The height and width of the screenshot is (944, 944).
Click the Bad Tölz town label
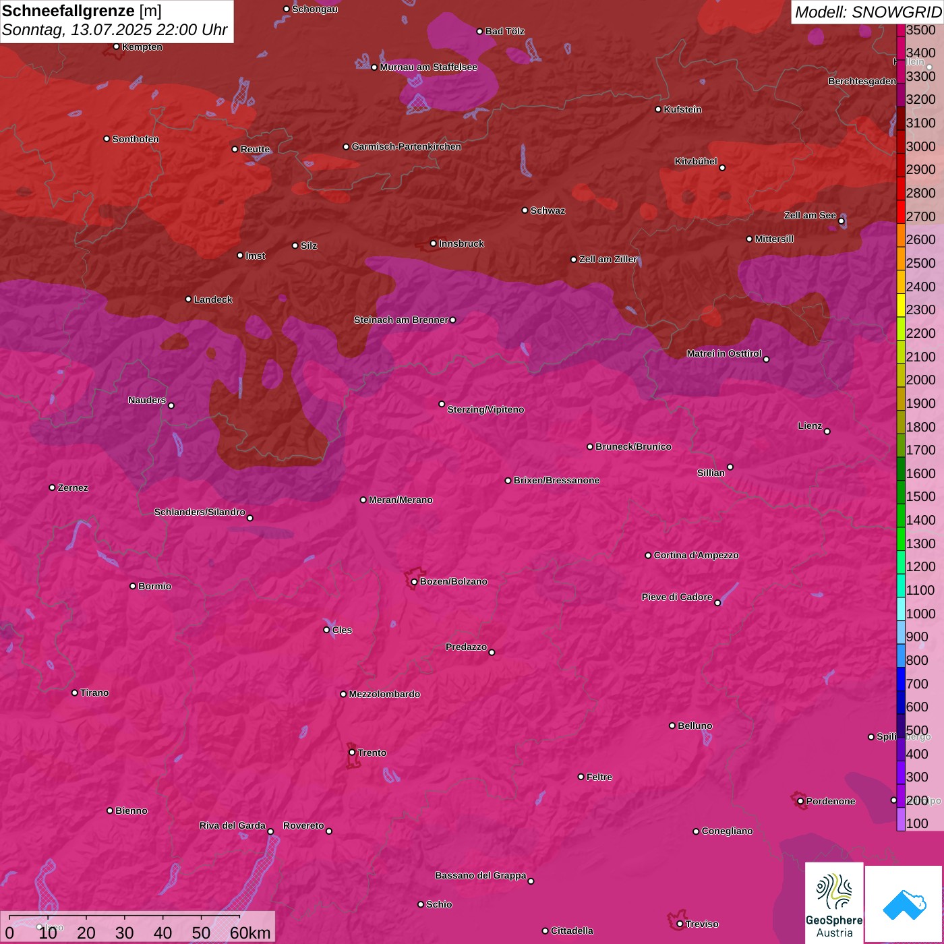click(x=504, y=31)
